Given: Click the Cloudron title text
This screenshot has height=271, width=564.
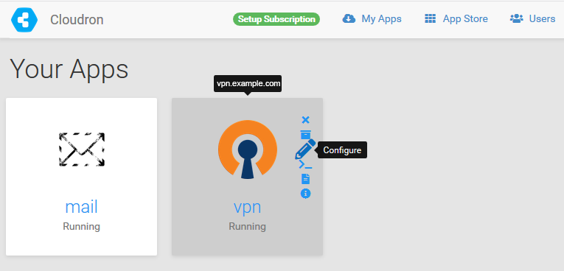Looking at the screenshot, I should click(x=77, y=20).
